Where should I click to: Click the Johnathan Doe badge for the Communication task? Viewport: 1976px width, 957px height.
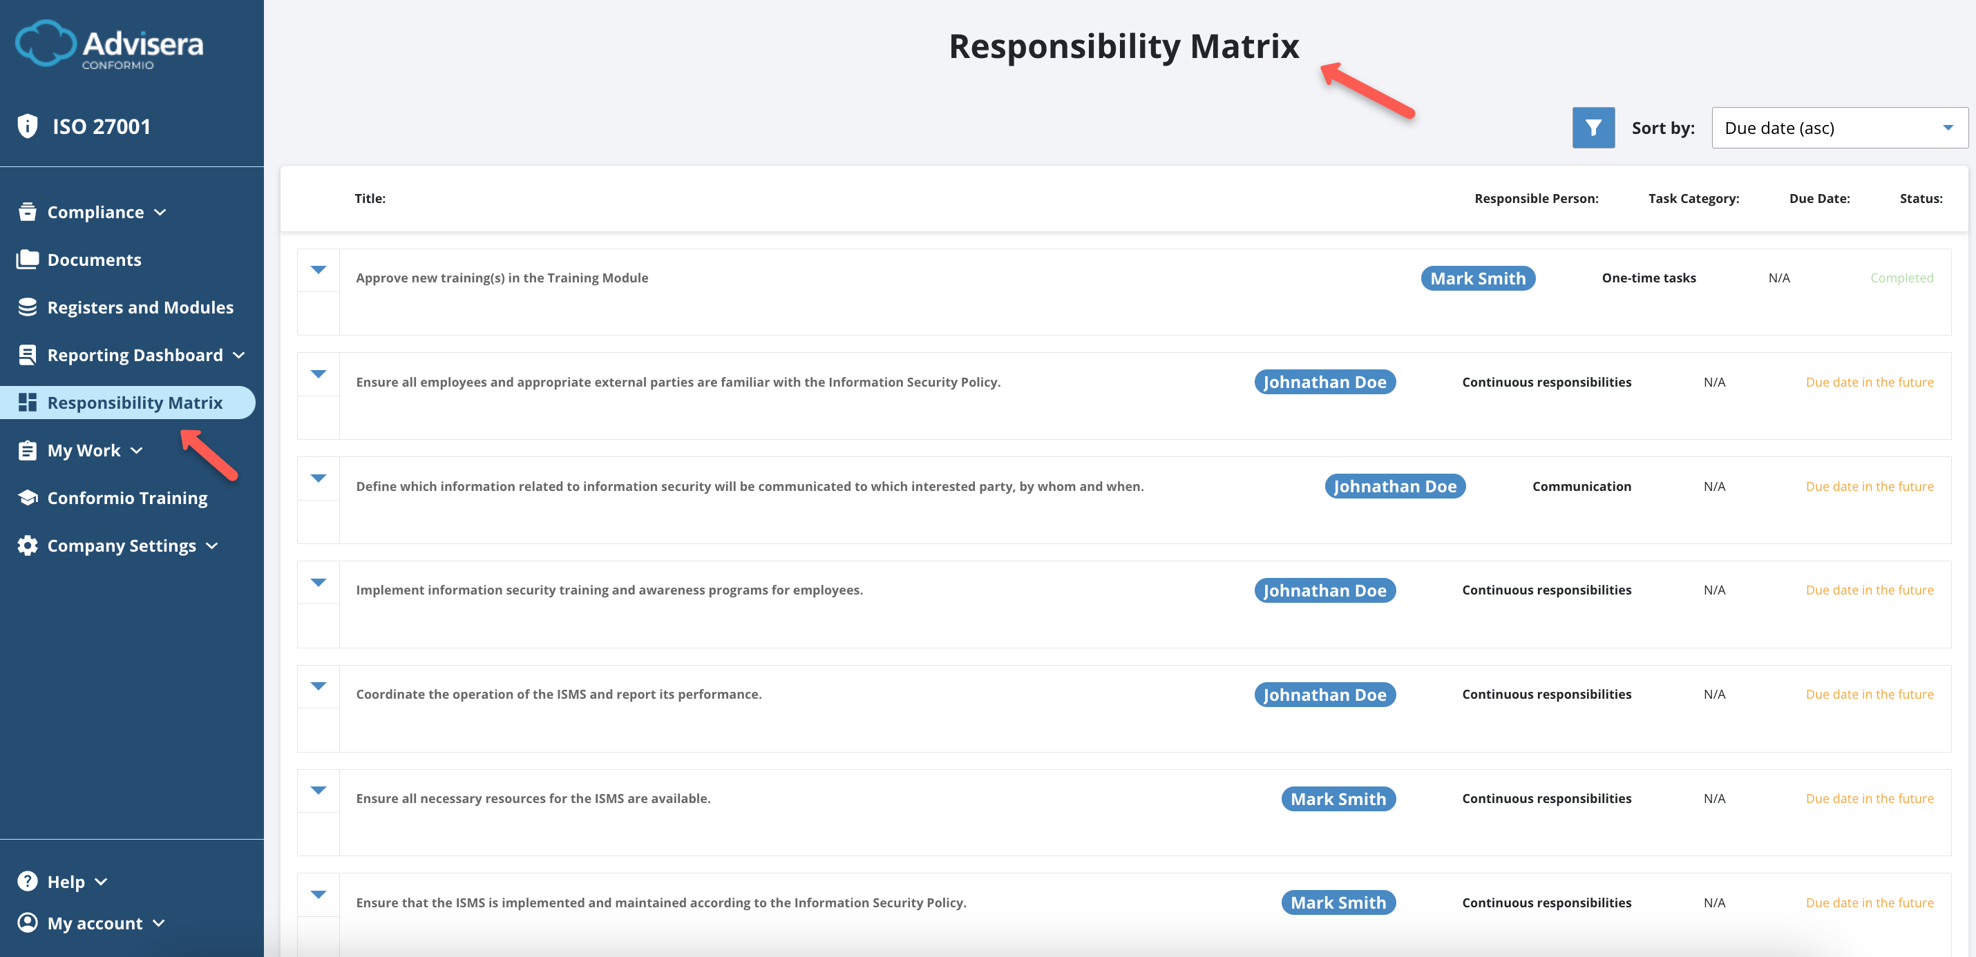pyautogui.click(x=1396, y=485)
